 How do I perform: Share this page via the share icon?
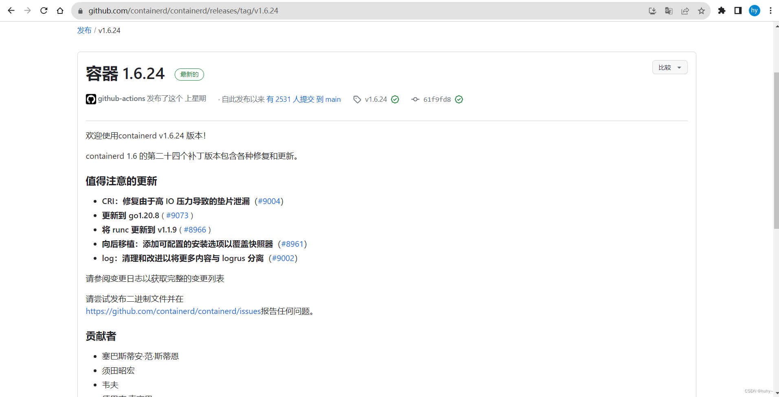[x=685, y=11]
